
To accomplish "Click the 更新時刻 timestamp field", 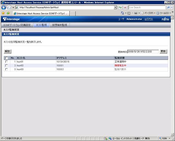I will tap(143, 51).
